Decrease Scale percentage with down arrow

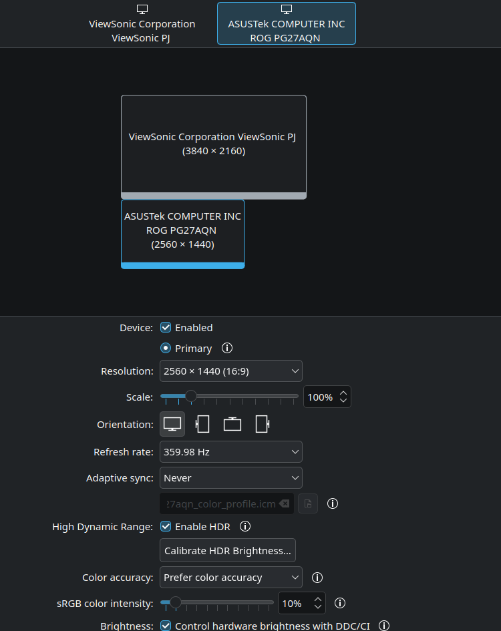coord(343,401)
